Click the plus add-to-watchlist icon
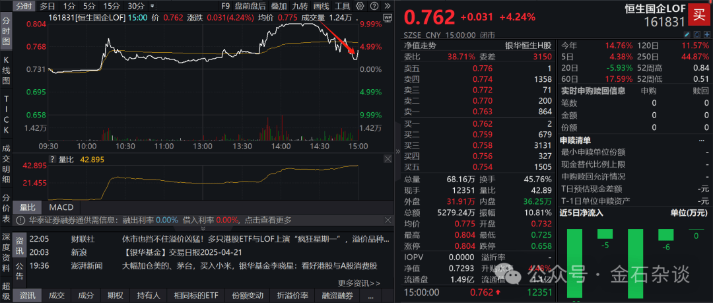The image size is (713, 303). tap(706, 34)
